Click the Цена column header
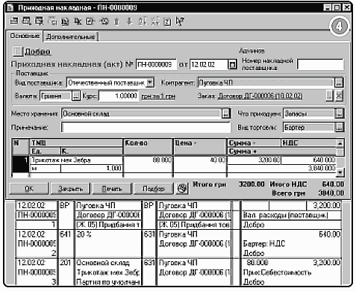Image resolution: width=356 pixels, height=291 pixels. 200,147
